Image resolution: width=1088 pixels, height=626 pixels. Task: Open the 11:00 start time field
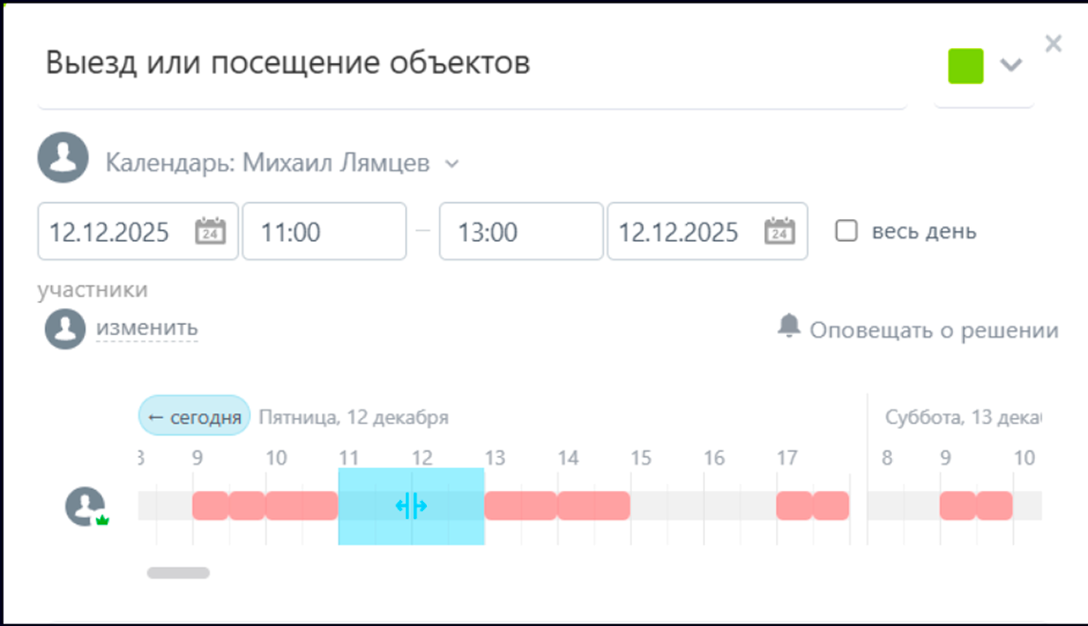pos(324,231)
